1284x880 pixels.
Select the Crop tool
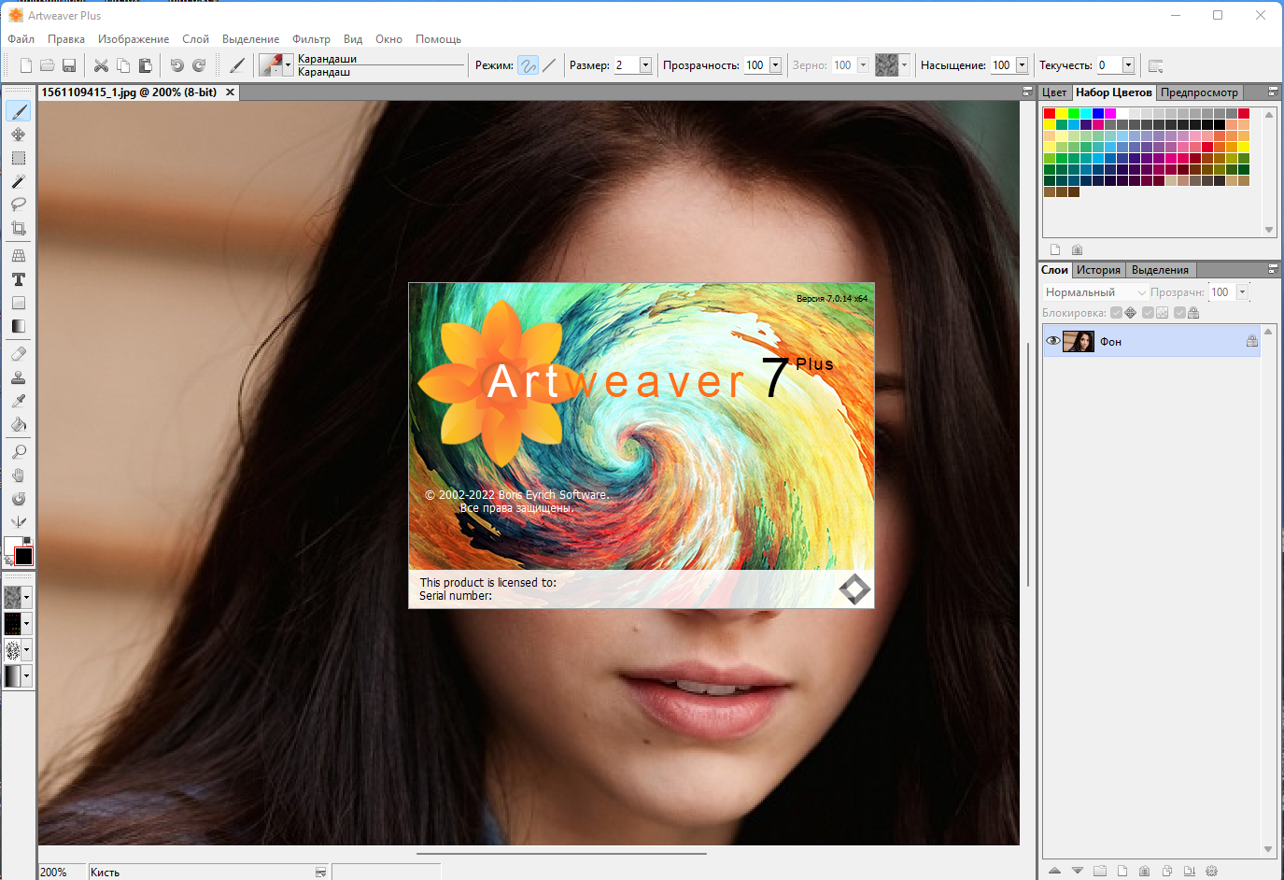(x=19, y=228)
